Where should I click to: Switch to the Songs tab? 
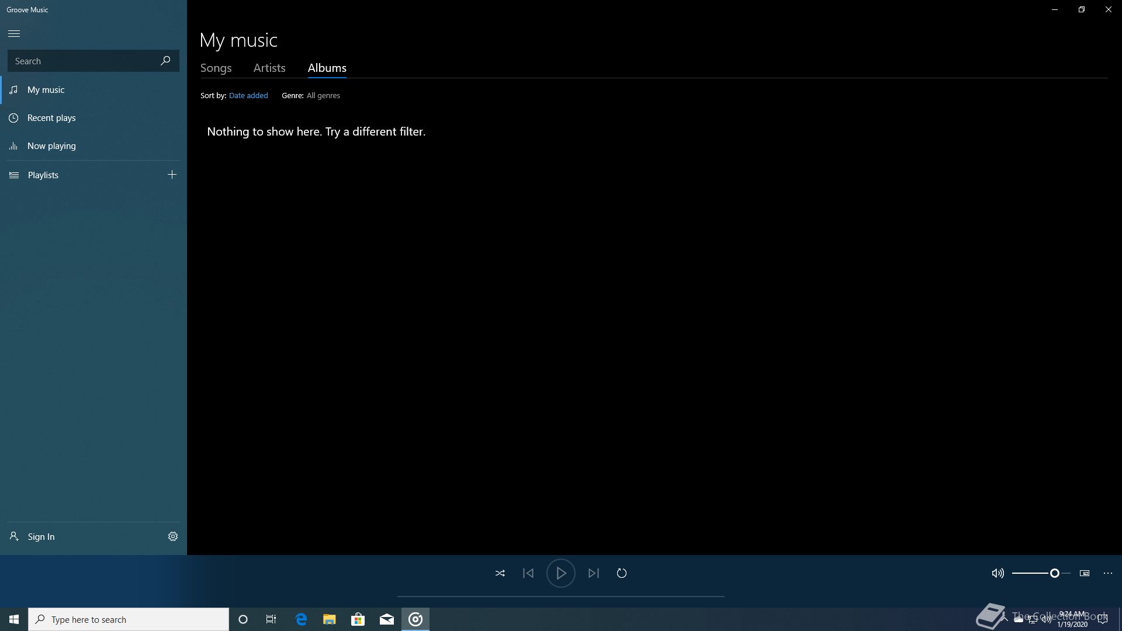point(216,68)
